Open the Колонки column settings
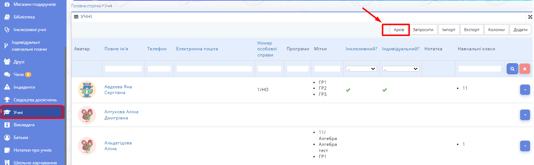The height and width of the screenshot is (165, 534). [x=496, y=30]
